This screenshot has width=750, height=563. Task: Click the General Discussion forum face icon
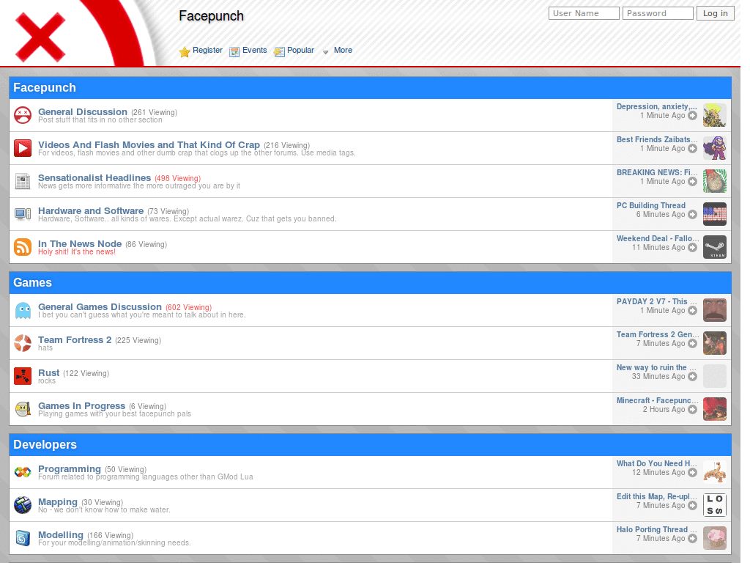pyautogui.click(x=23, y=115)
